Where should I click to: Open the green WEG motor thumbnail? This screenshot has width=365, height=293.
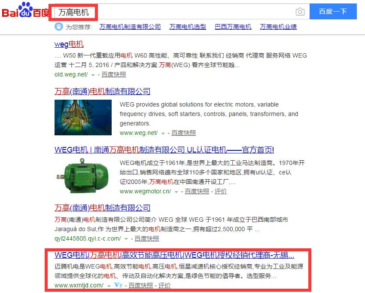pyautogui.click(x=83, y=176)
